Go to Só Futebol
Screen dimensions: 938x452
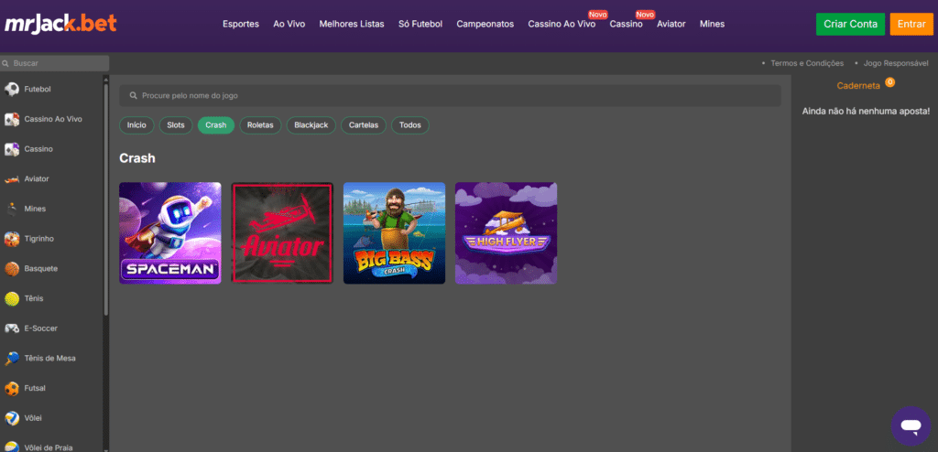(420, 24)
